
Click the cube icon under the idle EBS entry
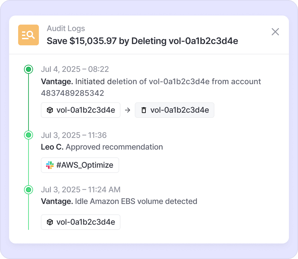50,222
